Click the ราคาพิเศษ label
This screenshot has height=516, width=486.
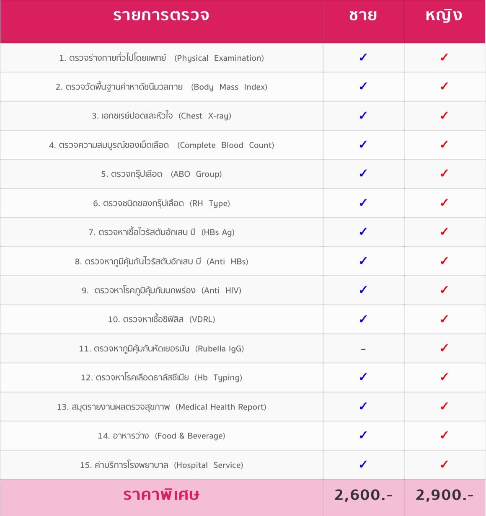(161, 495)
